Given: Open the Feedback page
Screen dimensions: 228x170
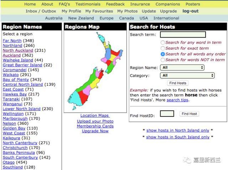Looking at the screenshot, I should pos(115,4).
